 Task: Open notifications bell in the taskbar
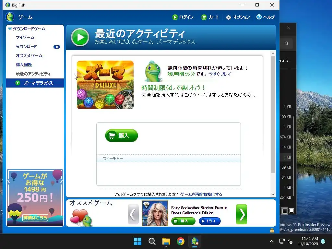point(323,241)
